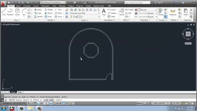Toggle layer lock padlock icon
The height and width of the screenshot is (111, 197).
(77, 17)
